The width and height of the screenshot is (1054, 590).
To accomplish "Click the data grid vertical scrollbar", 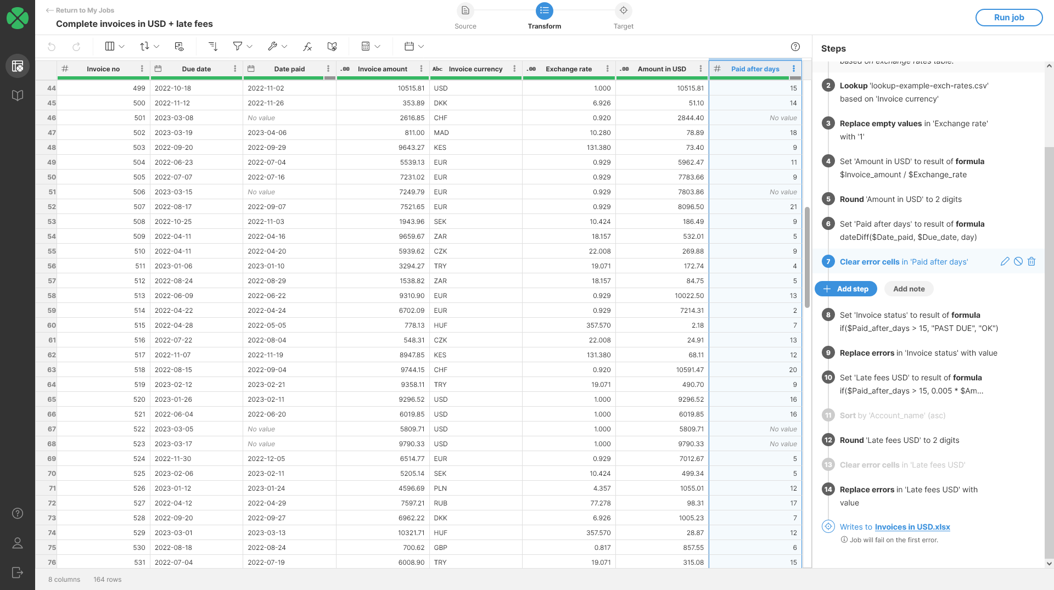I will coord(807,258).
